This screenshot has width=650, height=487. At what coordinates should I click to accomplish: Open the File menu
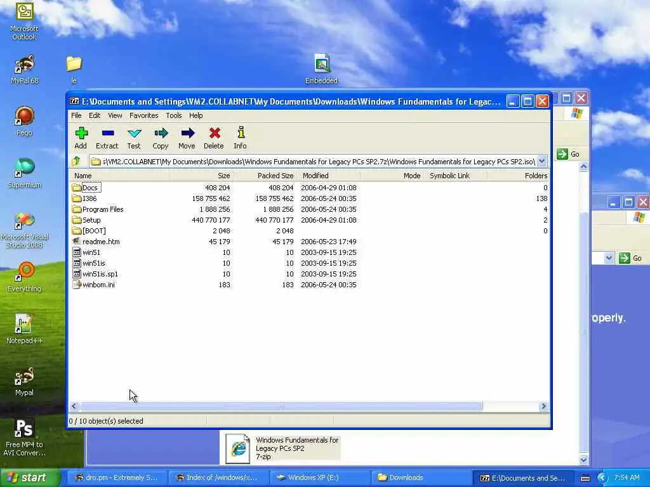click(x=76, y=115)
